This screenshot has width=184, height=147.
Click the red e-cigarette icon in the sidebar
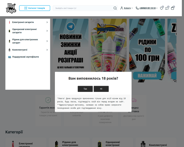tap(10, 22)
